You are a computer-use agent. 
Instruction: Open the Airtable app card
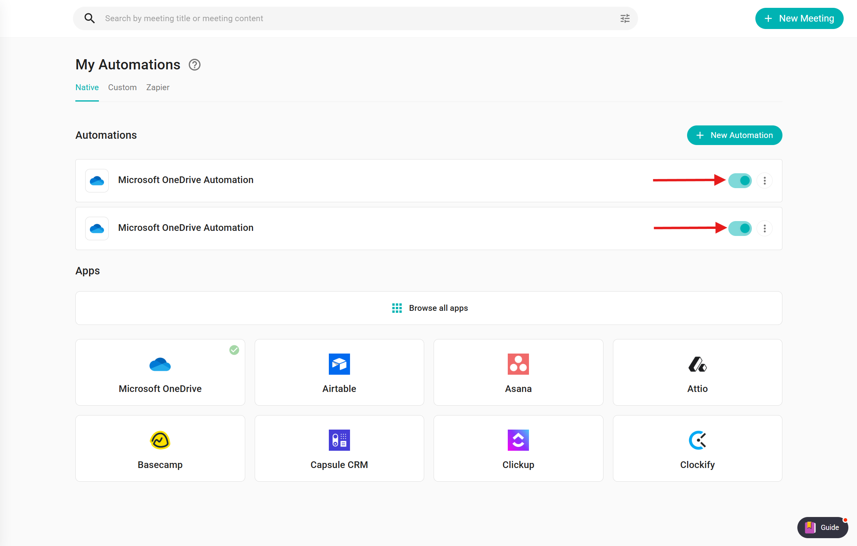[339, 372]
